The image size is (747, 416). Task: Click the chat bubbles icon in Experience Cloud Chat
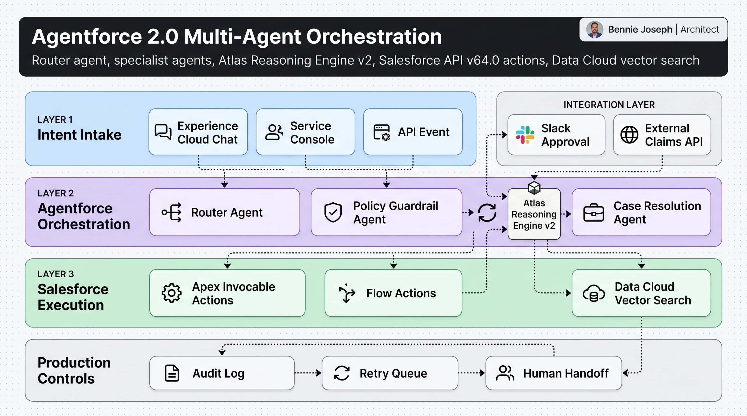coord(163,132)
